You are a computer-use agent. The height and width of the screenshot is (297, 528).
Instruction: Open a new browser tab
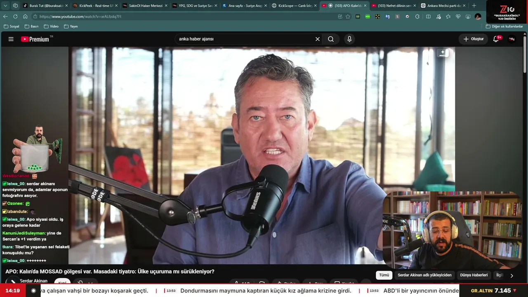[x=474, y=6]
